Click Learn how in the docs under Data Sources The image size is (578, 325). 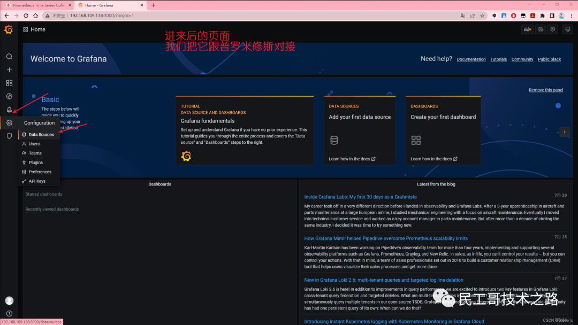pyautogui.click(x=352, y=159)
